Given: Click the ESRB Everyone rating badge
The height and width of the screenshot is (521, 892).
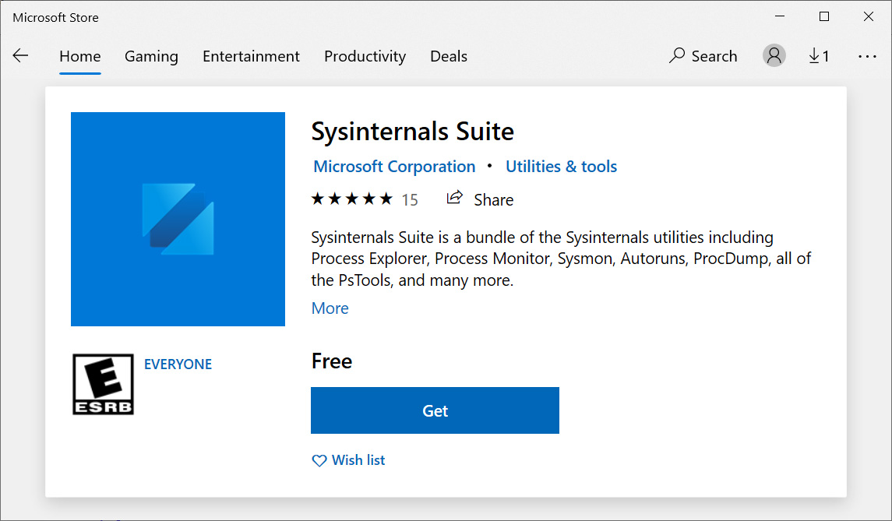Looking at the screenshot, I should point(103,384).
